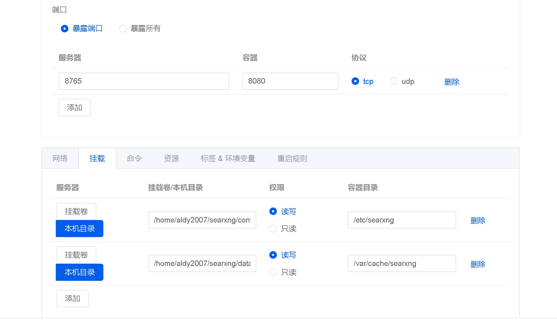Choose tcp protocol for the port mapping
The width and height of the screenshot is (557, 323).
pos(355,81)
